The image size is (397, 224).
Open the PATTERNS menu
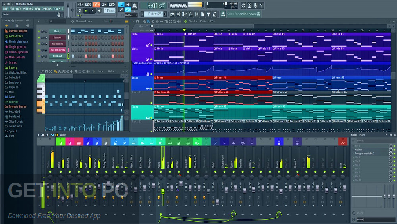point(27,9)
